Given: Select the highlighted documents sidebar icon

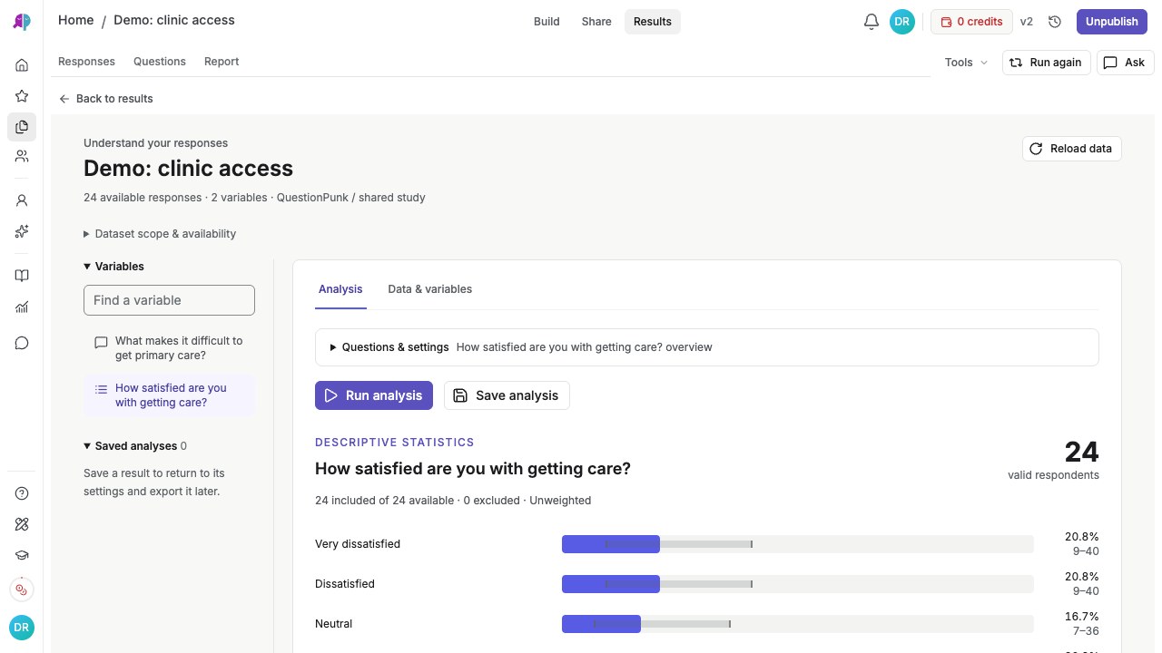Looking at the screenshot, I should [x=22, y=127].
